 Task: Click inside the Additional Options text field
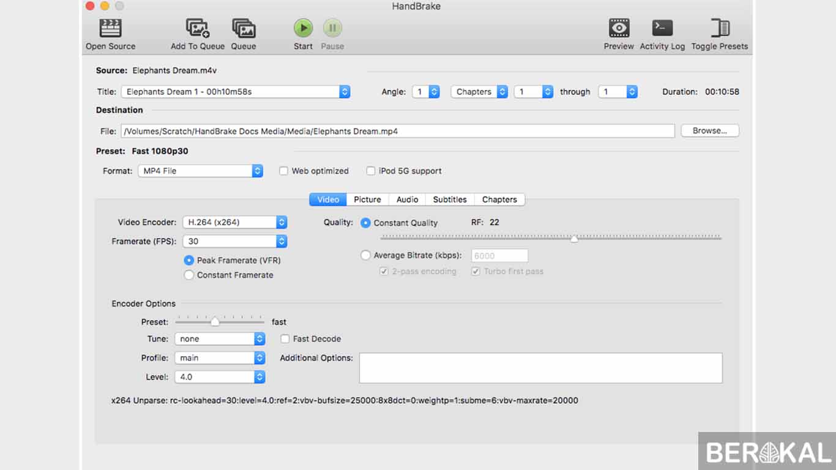point(540,367)
